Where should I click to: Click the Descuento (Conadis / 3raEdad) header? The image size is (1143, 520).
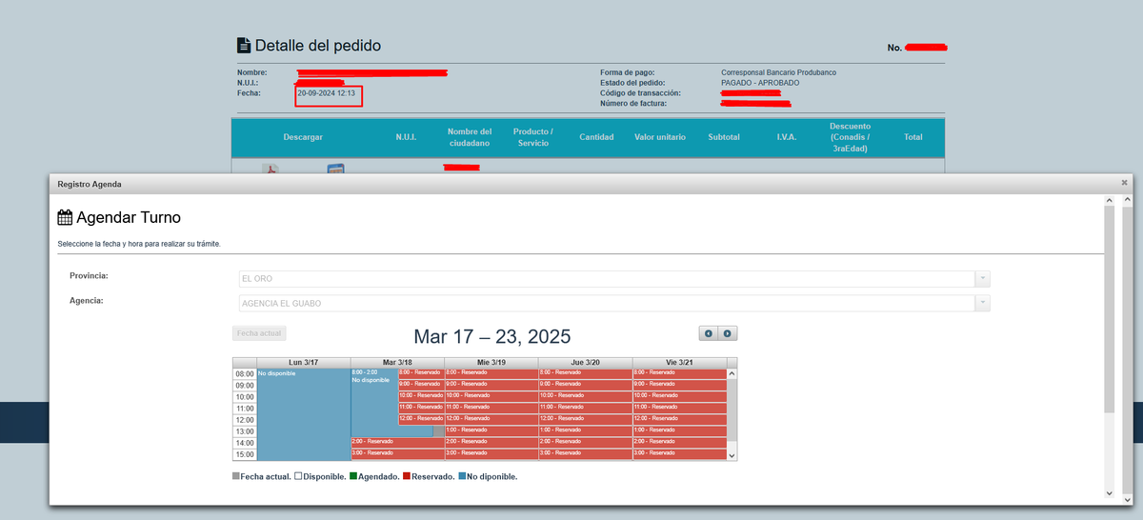coord(851,137)
